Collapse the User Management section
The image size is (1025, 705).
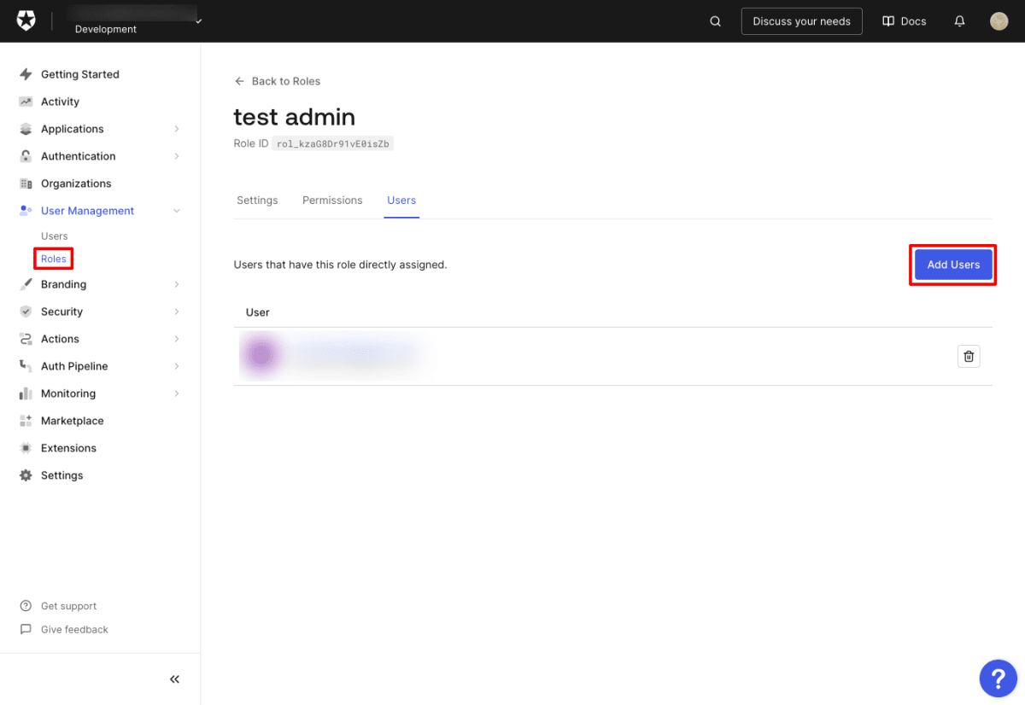pos(177,211)
